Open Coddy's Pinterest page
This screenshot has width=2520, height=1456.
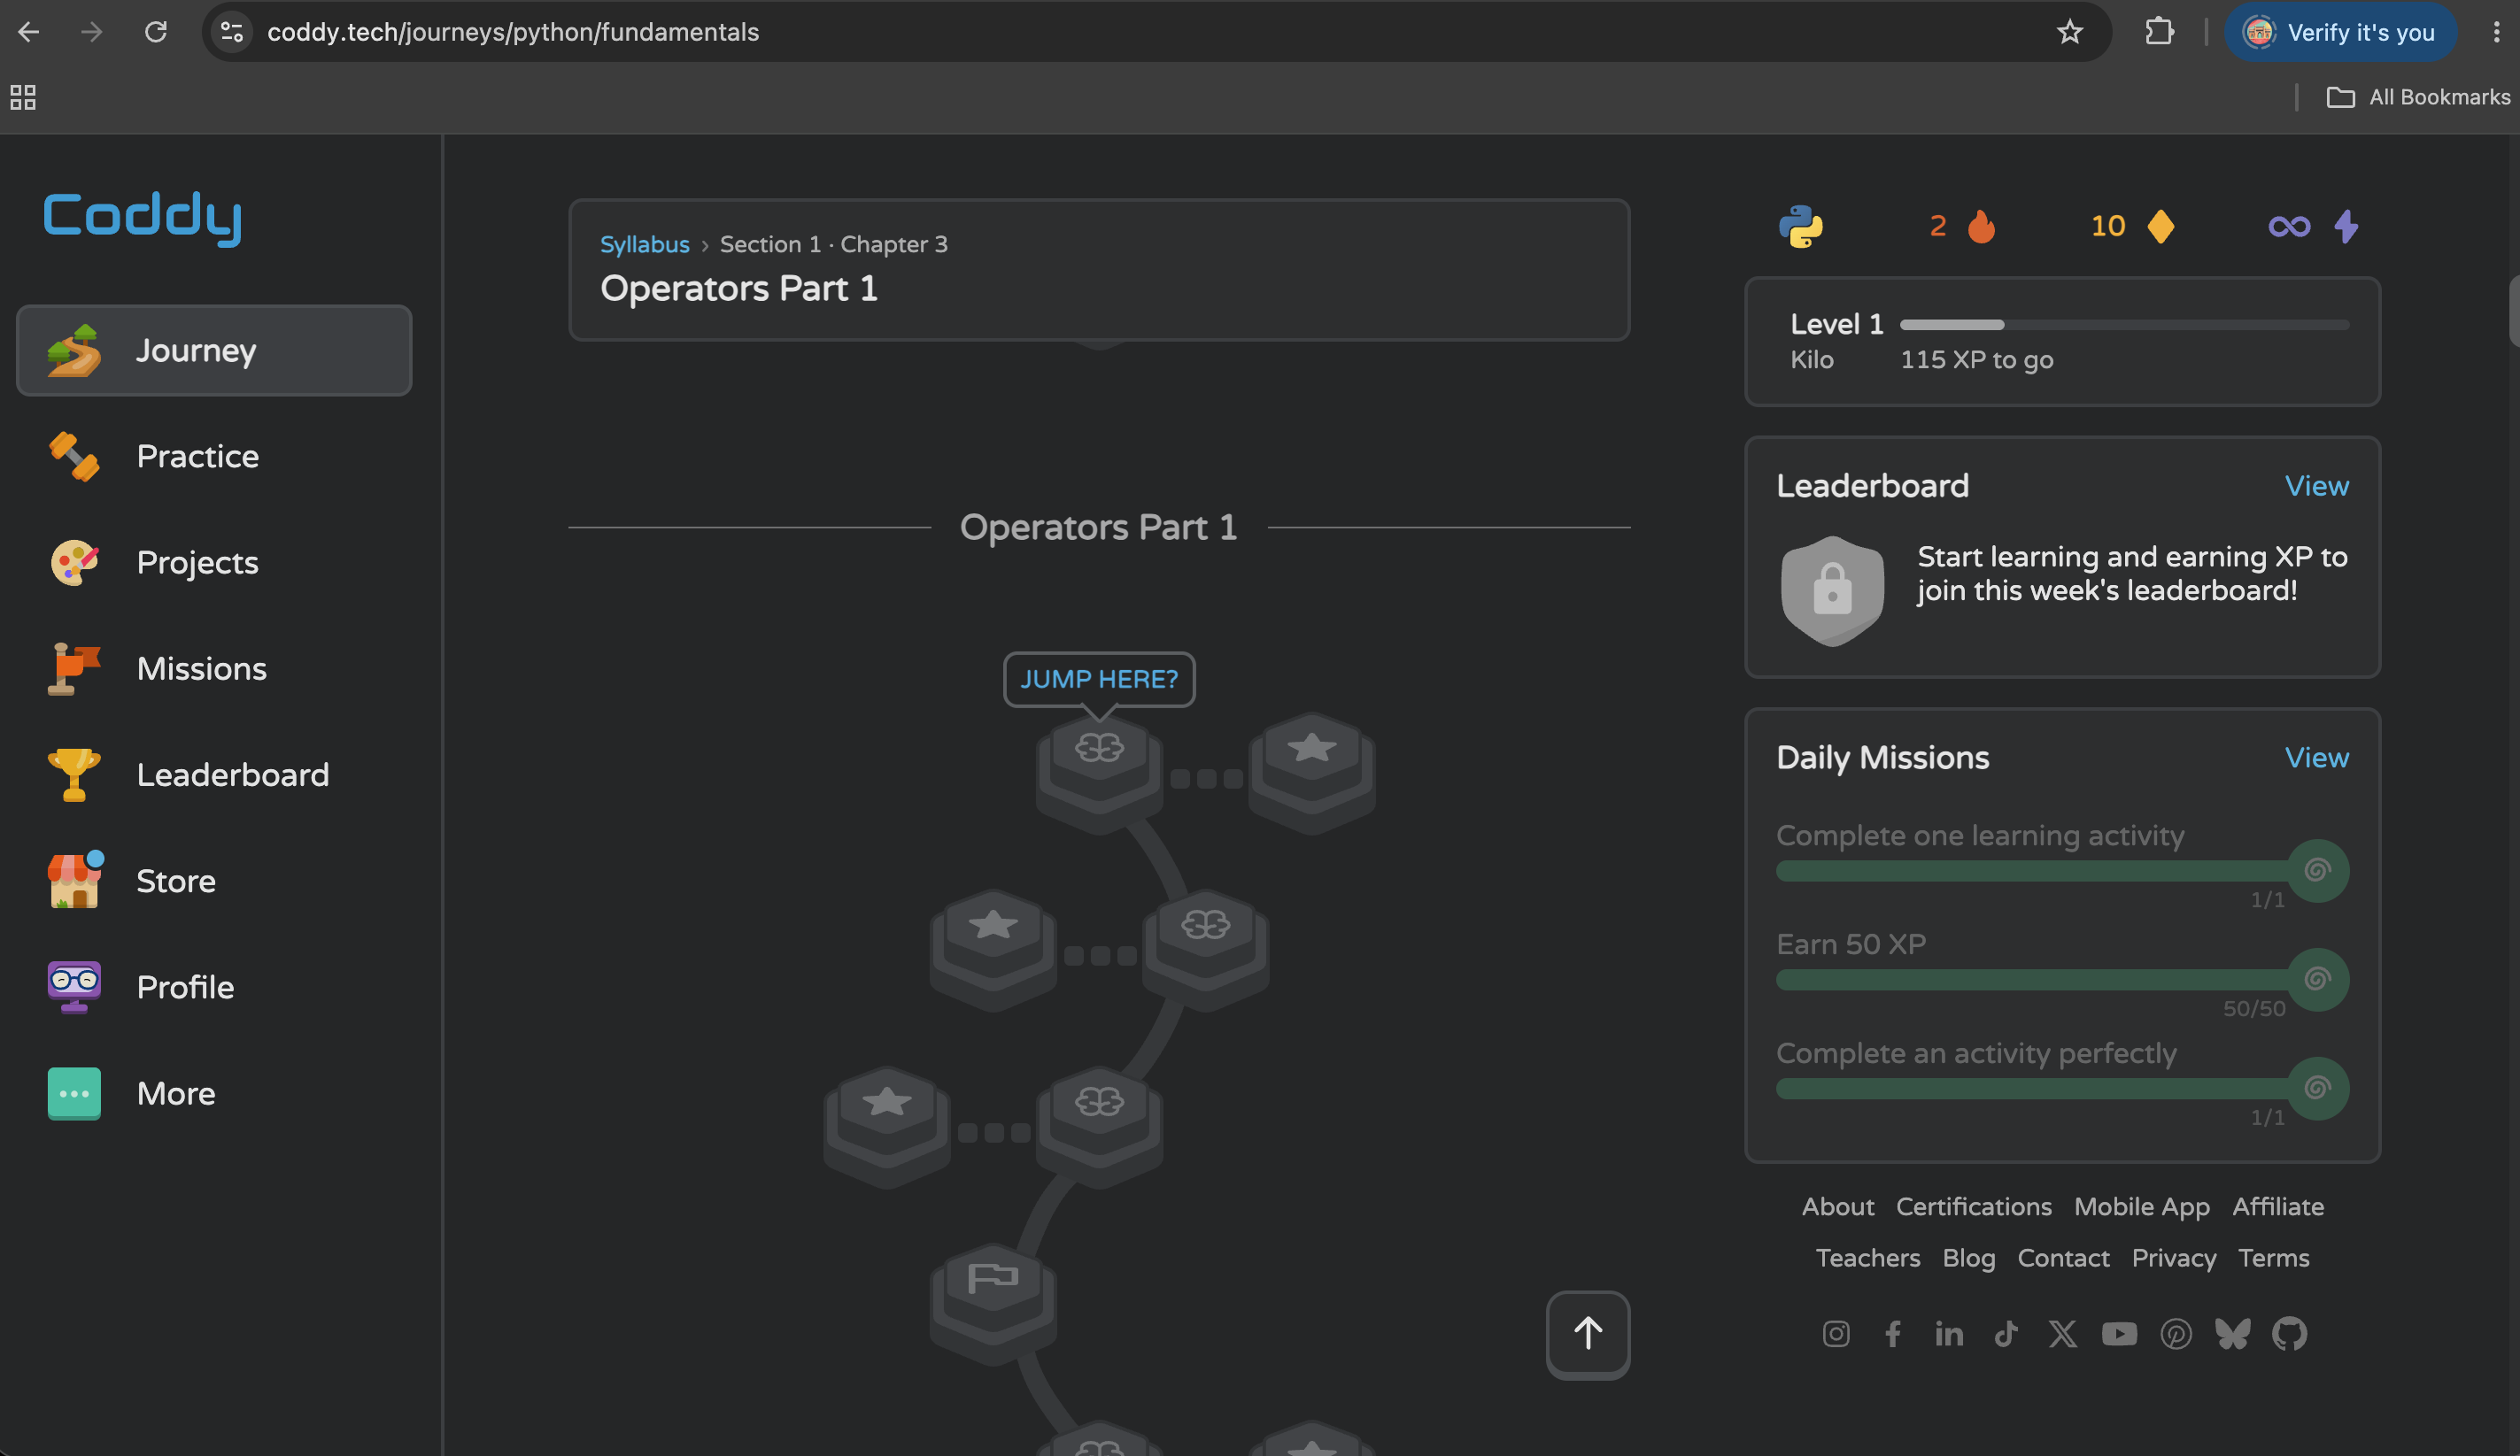tap(2175, 1334)
